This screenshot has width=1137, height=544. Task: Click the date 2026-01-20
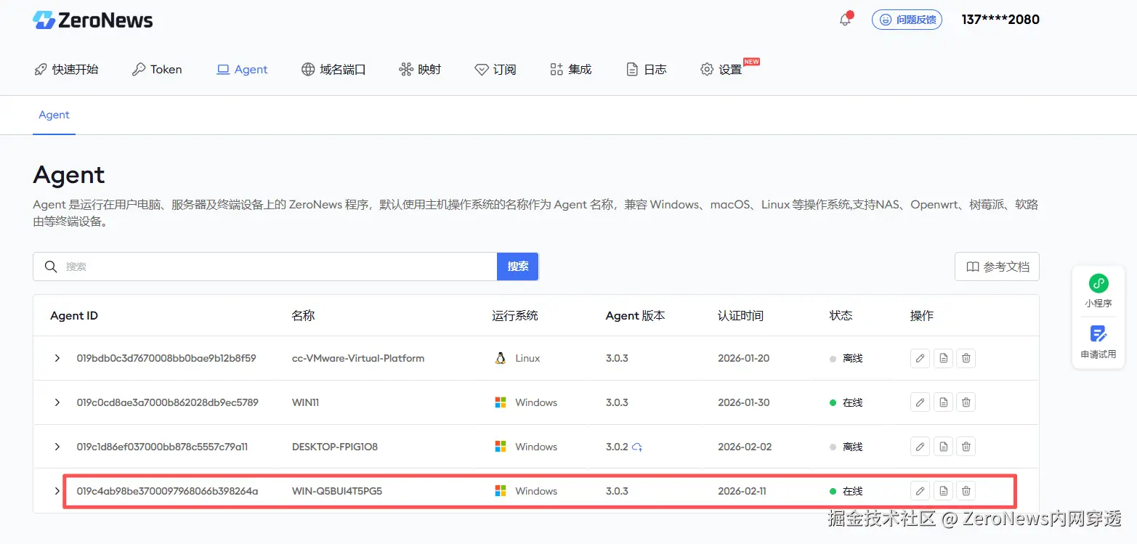point(743,358)
